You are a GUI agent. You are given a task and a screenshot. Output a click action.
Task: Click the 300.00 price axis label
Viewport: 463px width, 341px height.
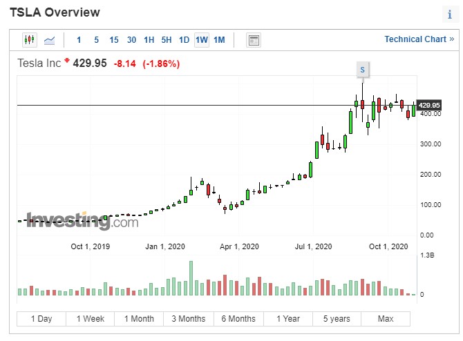point(431,144)
